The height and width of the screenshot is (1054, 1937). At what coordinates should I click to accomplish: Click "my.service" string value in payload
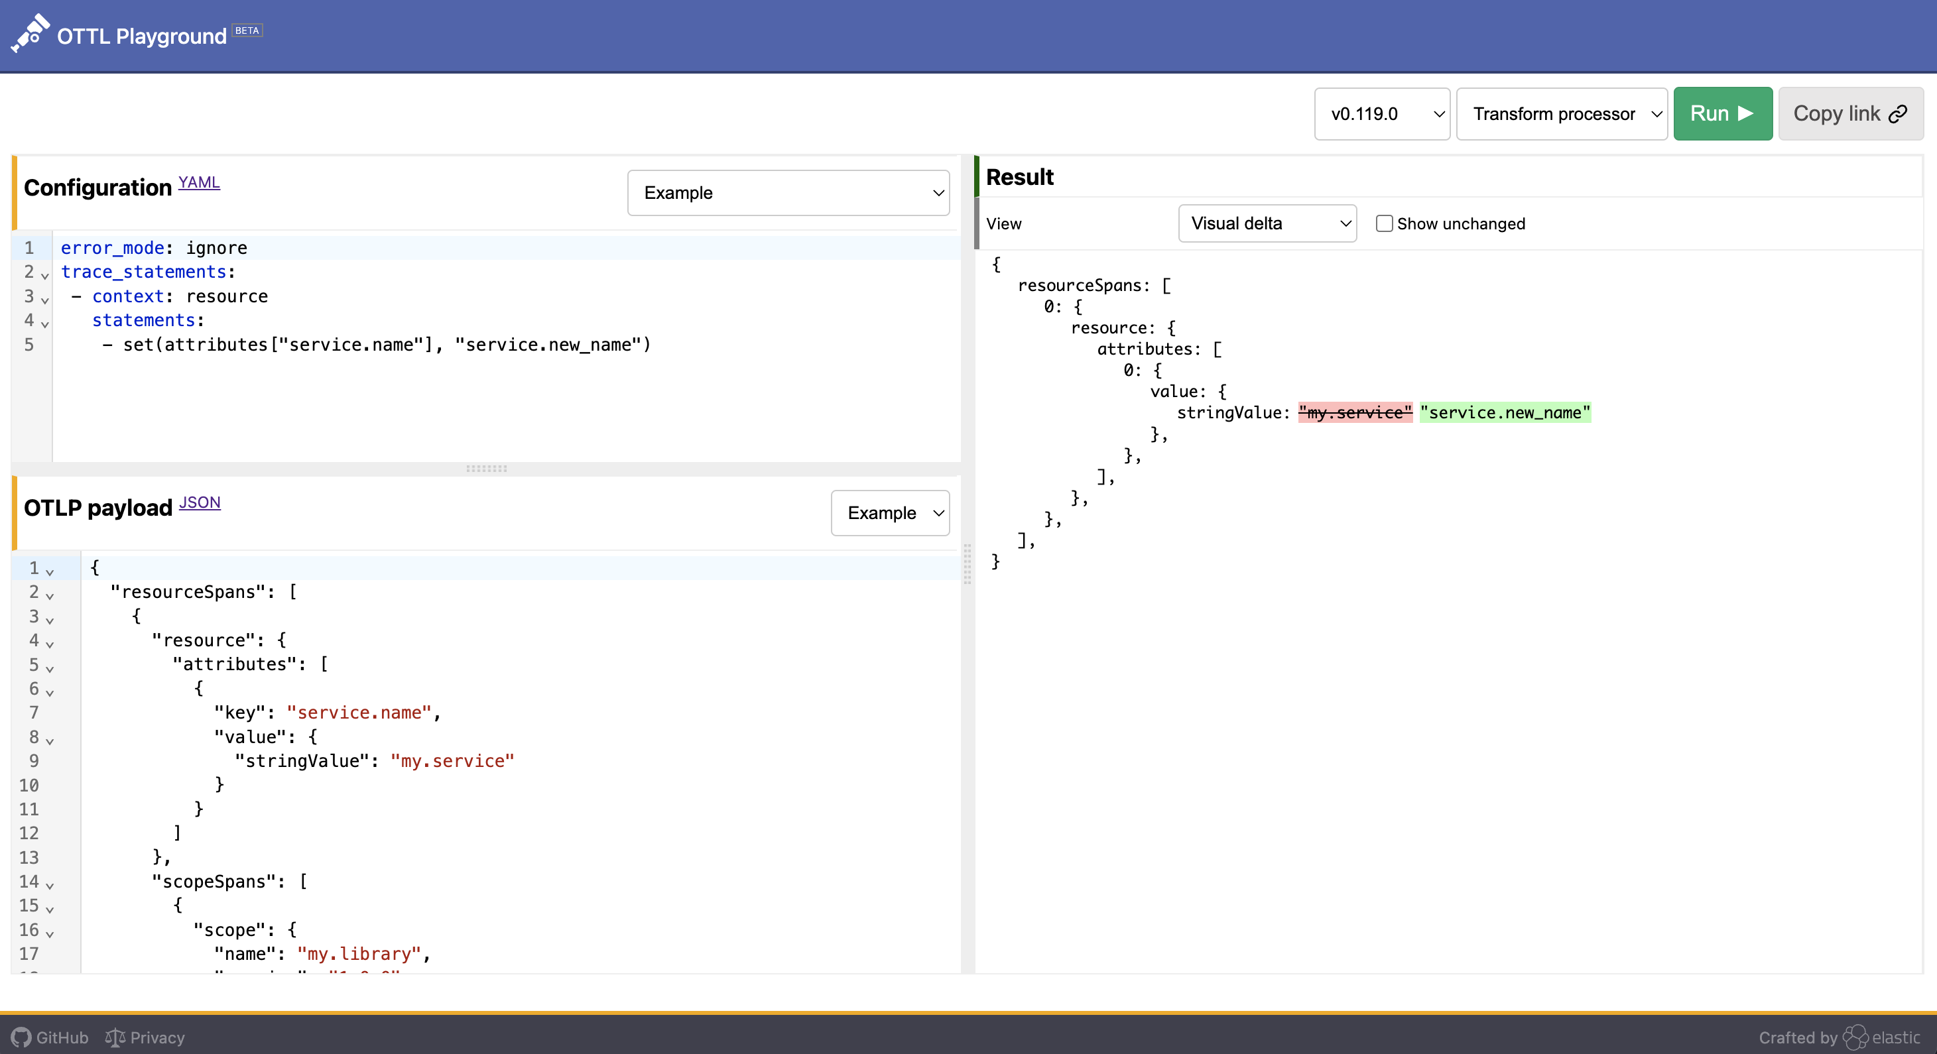pos(452,761)
